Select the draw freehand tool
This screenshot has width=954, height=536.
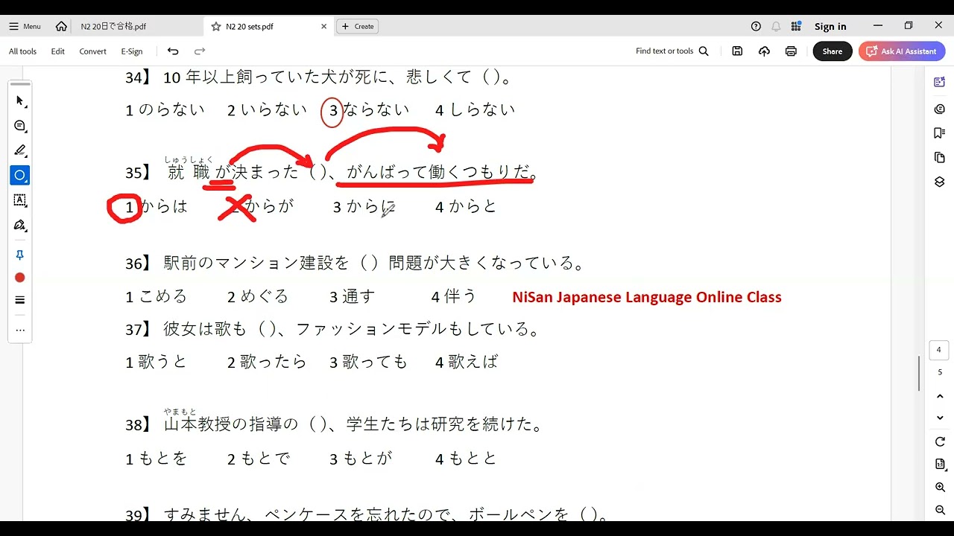click(20, 176)
